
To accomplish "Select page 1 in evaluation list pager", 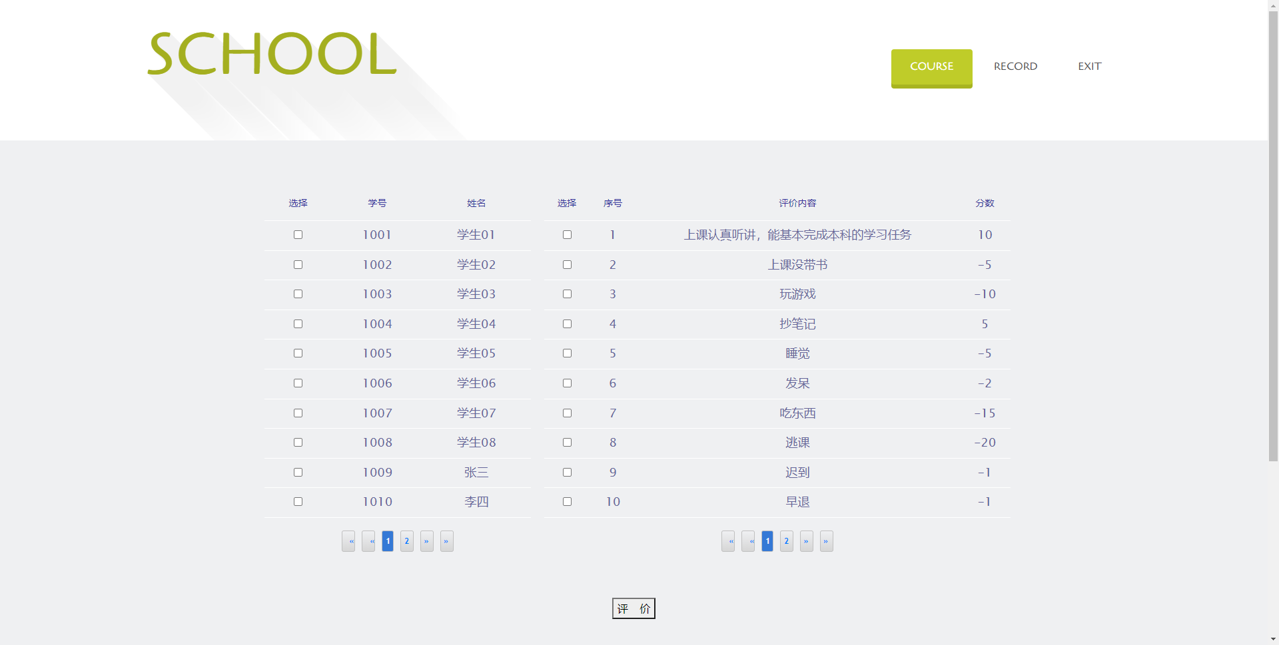I will click(x=767, y=541).
